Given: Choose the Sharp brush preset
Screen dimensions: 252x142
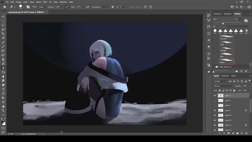Looking at the screenshot, I should (x=227, y=61).
